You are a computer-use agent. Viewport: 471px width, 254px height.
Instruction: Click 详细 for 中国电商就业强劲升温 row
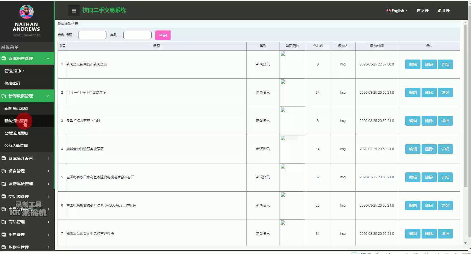click(x=445, y=205)
